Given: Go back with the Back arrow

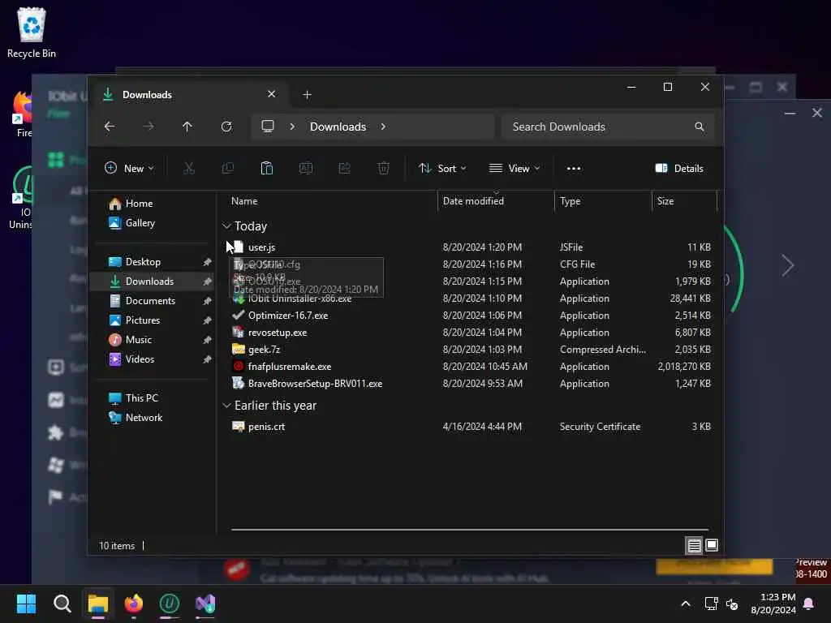Looking at the screenshot, I should click(110, 127).
